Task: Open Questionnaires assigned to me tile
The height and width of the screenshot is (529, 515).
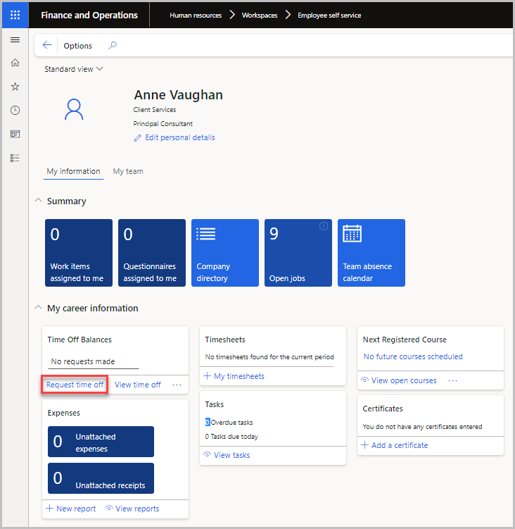Action: [x=152, y=253]
